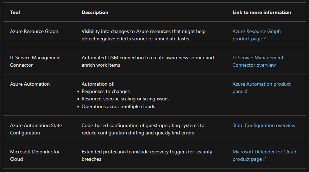Open the Azure Resource Graph product page link
The image size is (309, 172).
click(x=256, y=35)
